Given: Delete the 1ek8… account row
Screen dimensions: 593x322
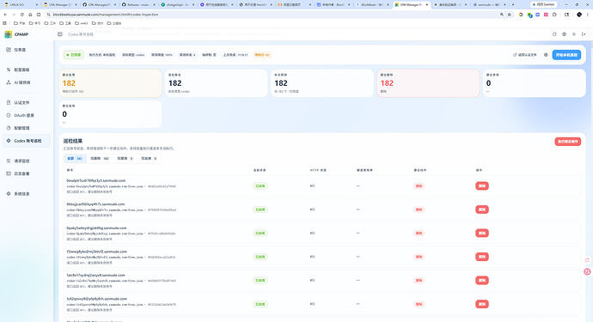Looking at the screenshot, I should [x=482, y=281].
